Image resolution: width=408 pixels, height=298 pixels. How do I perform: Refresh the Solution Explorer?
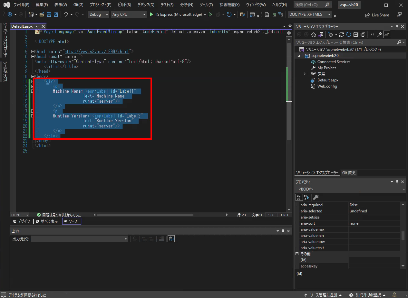341,34
